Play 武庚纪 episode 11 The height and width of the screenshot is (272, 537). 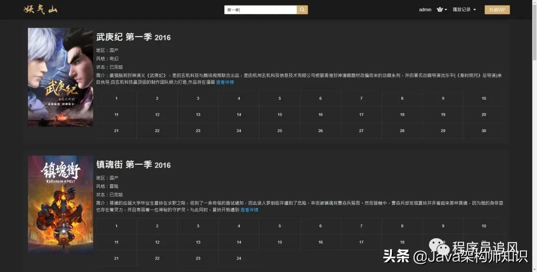(x=116, y=115)
